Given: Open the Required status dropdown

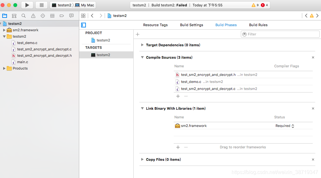Looking at the screenshot, I should [x=285, y=126].
